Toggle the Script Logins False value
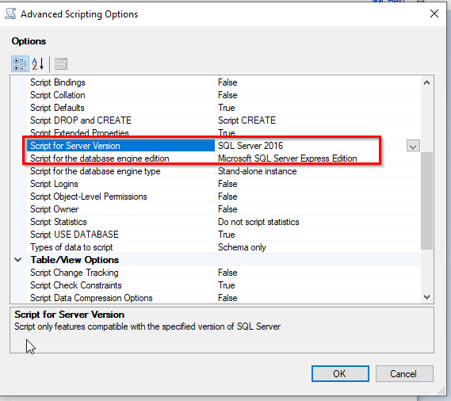 click(227, 184)
